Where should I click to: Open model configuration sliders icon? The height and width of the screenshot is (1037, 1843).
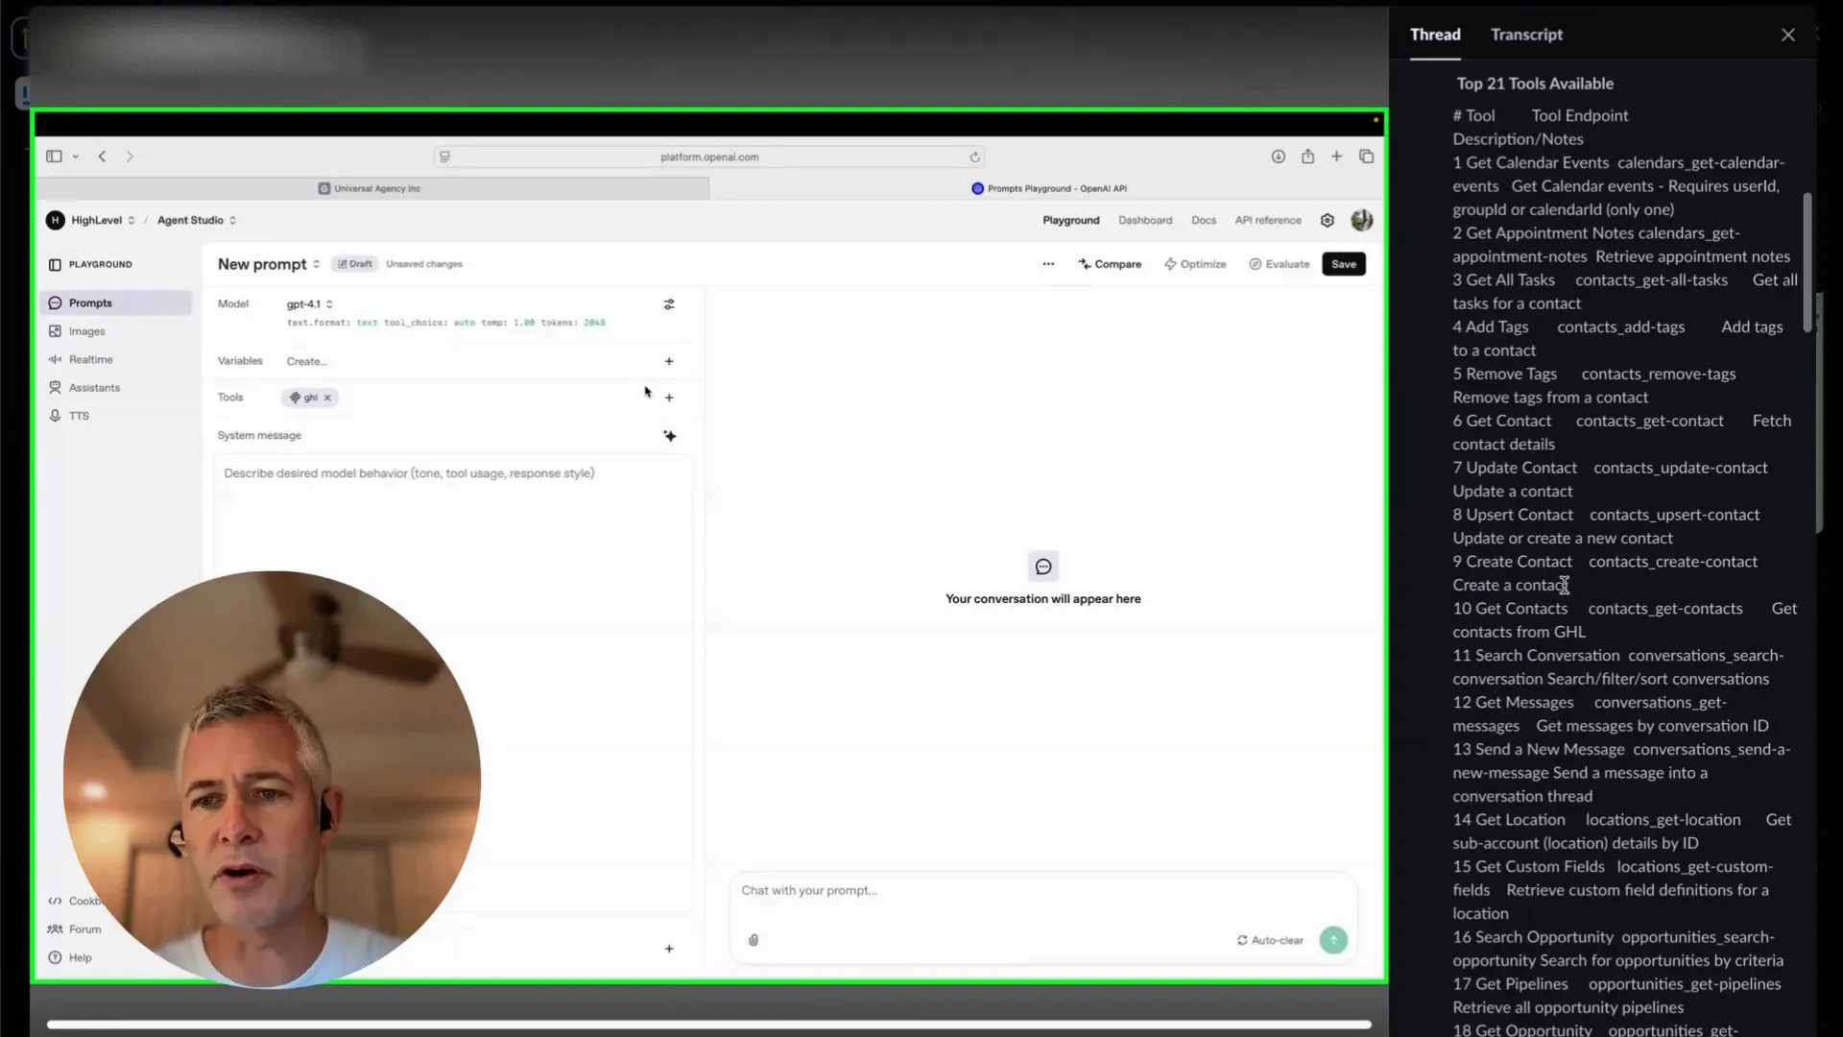coord(669,304)
